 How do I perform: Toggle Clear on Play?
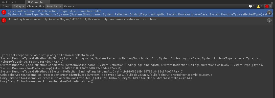pyautogui.click(x=35, y=7)
